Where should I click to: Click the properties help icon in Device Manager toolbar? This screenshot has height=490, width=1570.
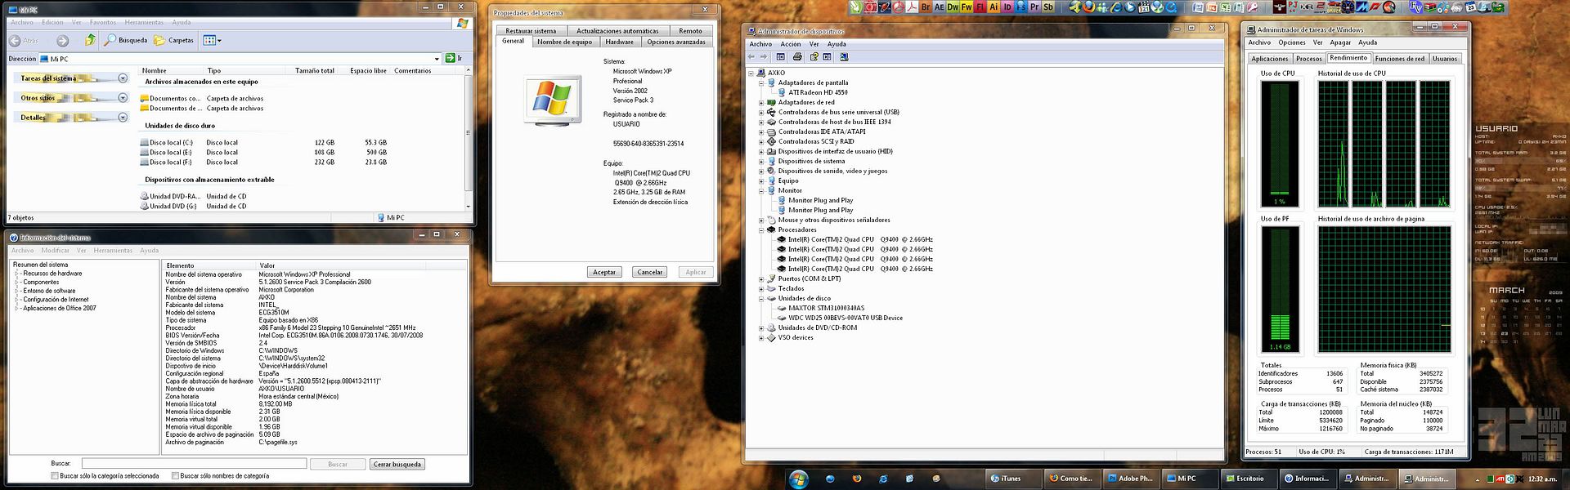(x=814, y=57)
